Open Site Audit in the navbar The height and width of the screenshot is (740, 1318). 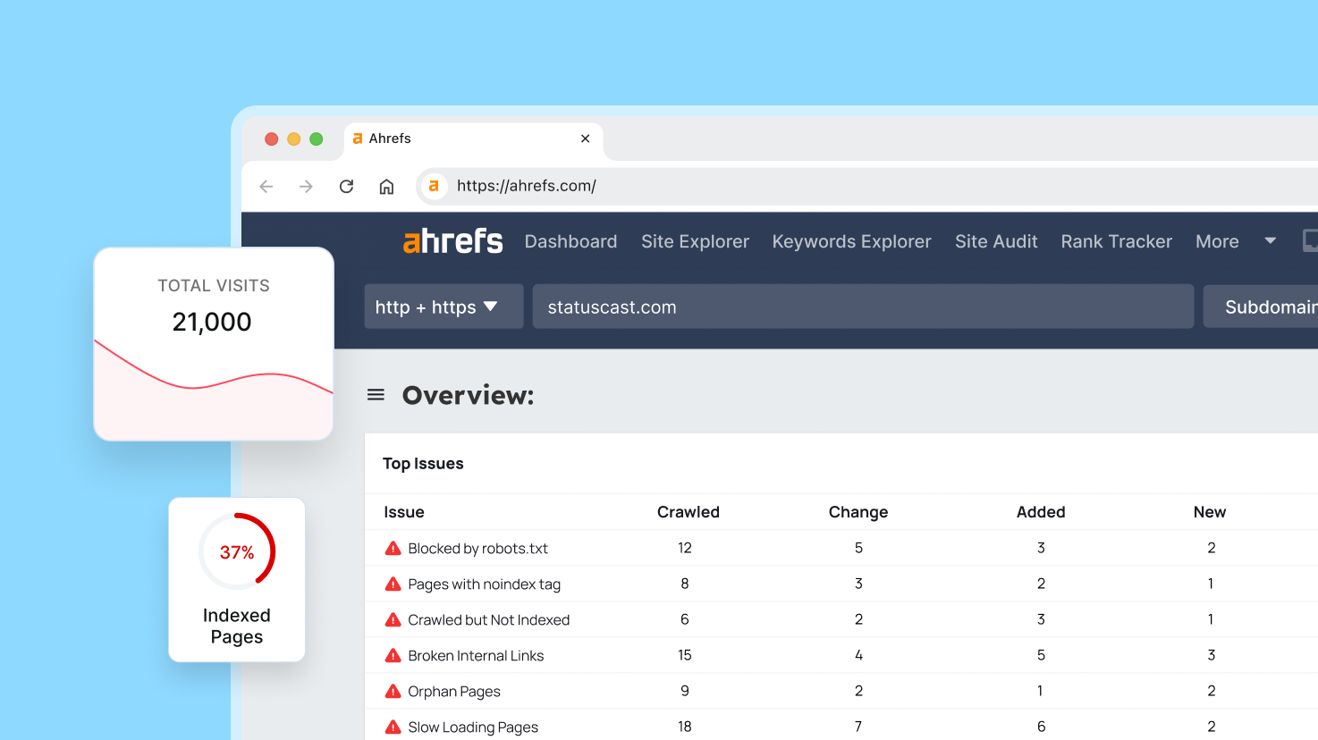(x=996, y=241)
